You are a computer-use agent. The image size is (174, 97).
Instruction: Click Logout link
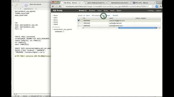click(x=158, y=11)
